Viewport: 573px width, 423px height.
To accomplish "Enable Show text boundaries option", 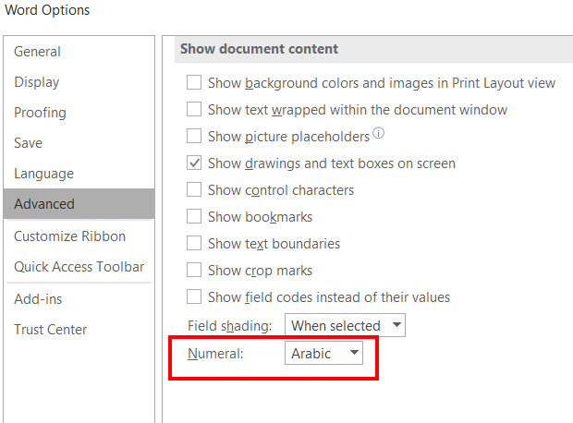I will 194,244.
